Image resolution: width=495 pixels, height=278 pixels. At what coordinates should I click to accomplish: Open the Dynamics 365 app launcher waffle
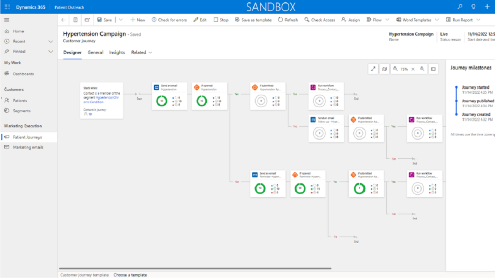tap(7, 7)
